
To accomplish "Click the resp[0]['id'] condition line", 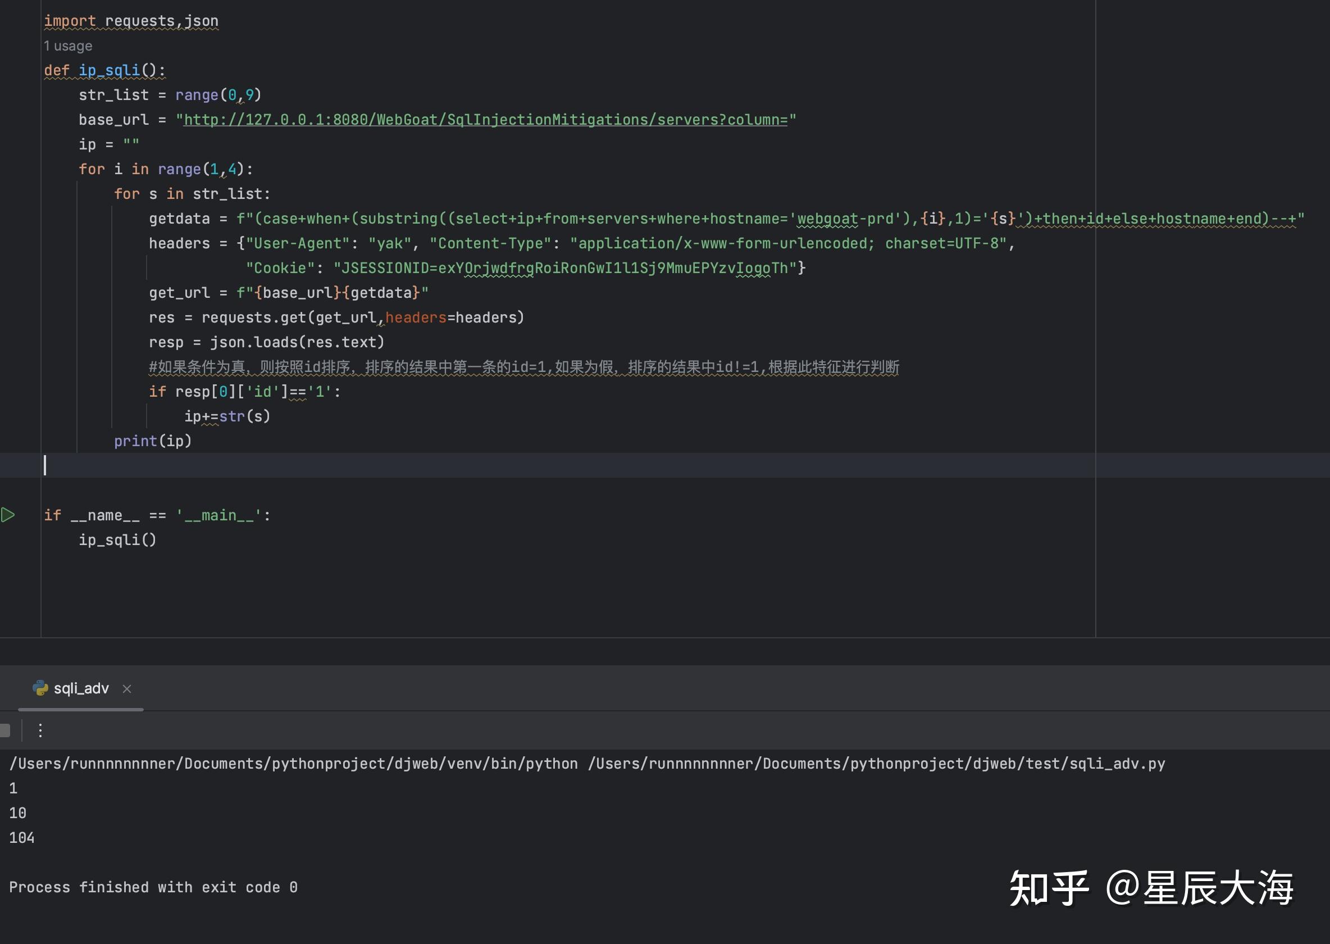I will pos(244,391).
